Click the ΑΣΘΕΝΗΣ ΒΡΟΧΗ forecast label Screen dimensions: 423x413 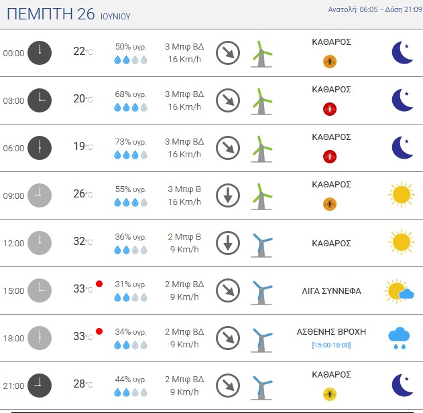(331, 331)
